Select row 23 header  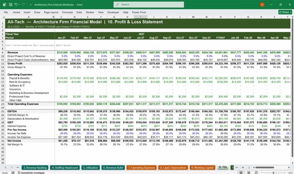(x=3, y=104)
